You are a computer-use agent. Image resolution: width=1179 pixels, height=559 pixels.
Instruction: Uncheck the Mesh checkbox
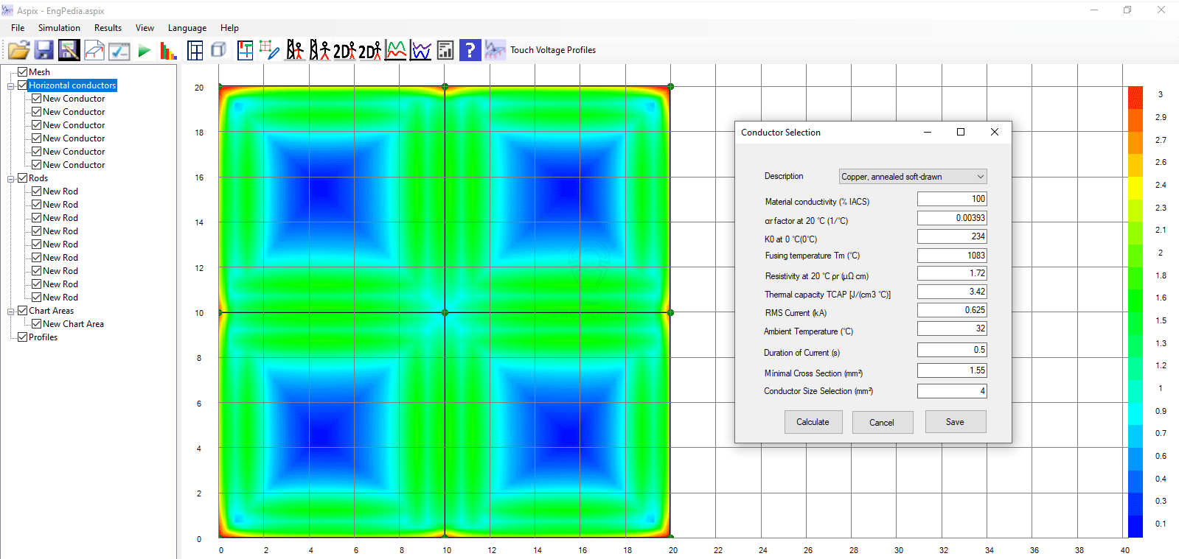23,72
